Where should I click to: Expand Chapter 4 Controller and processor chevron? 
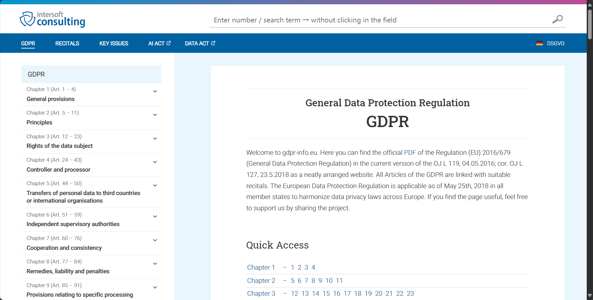155,162
